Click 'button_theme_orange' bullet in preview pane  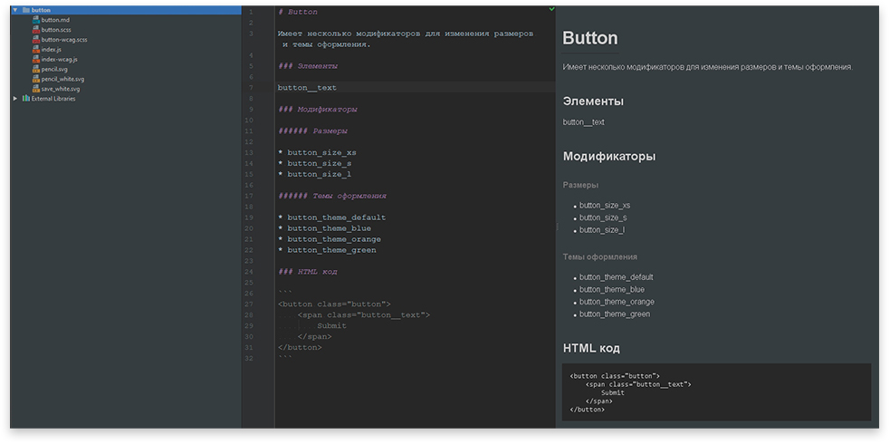click(617, 302)
